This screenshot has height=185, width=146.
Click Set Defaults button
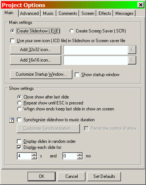coord(104,176)
